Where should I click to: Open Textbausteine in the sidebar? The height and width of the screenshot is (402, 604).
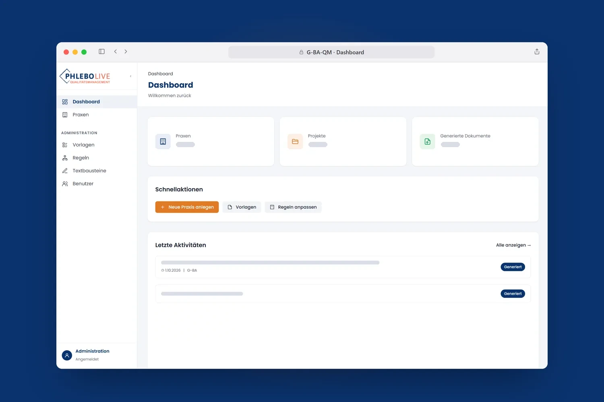click(x=97, y=170)
